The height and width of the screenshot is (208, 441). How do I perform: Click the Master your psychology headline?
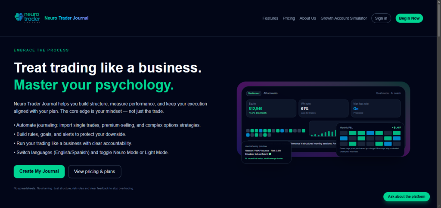[x=93, y=85]
